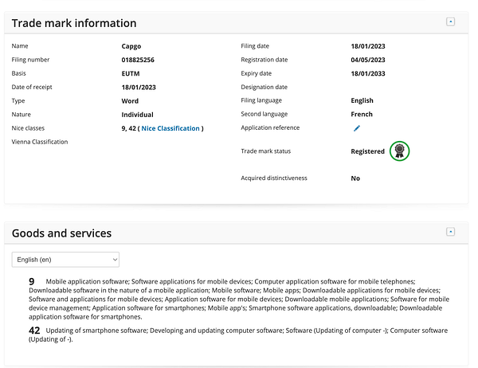Click the Filing date value 18/01/2023

click(368, 46)
